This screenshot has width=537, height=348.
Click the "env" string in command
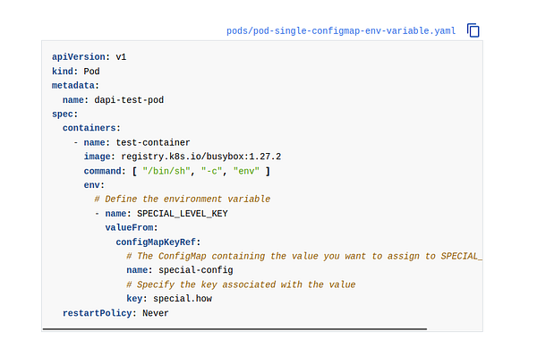click(x=246, y=171)
